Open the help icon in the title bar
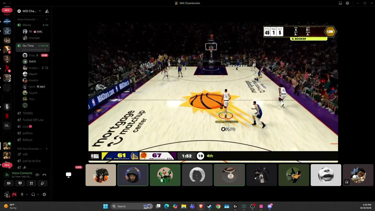Viewport: 375px width, 211px height. coord(347,3)
